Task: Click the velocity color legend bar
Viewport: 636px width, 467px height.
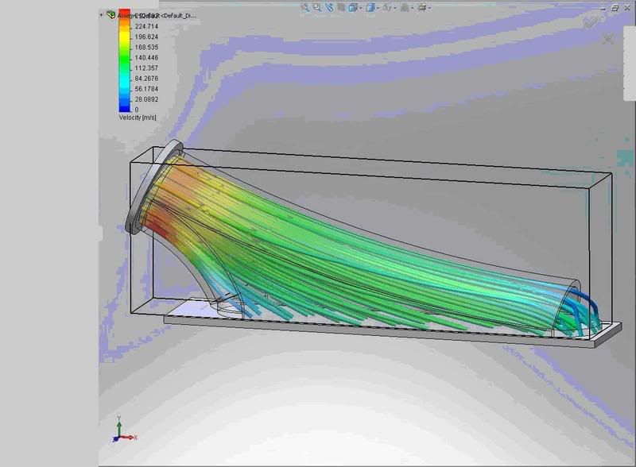Action: [x=125, y=60]
